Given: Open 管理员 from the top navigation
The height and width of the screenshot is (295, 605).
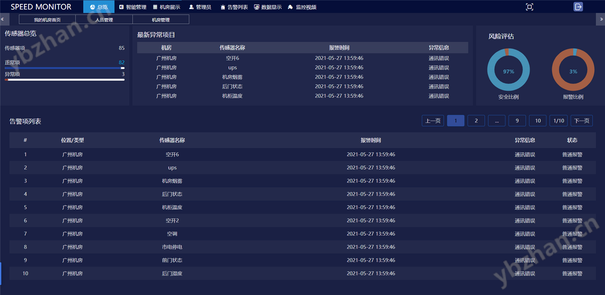Looking at the screenshot, I should click(200, 7).
